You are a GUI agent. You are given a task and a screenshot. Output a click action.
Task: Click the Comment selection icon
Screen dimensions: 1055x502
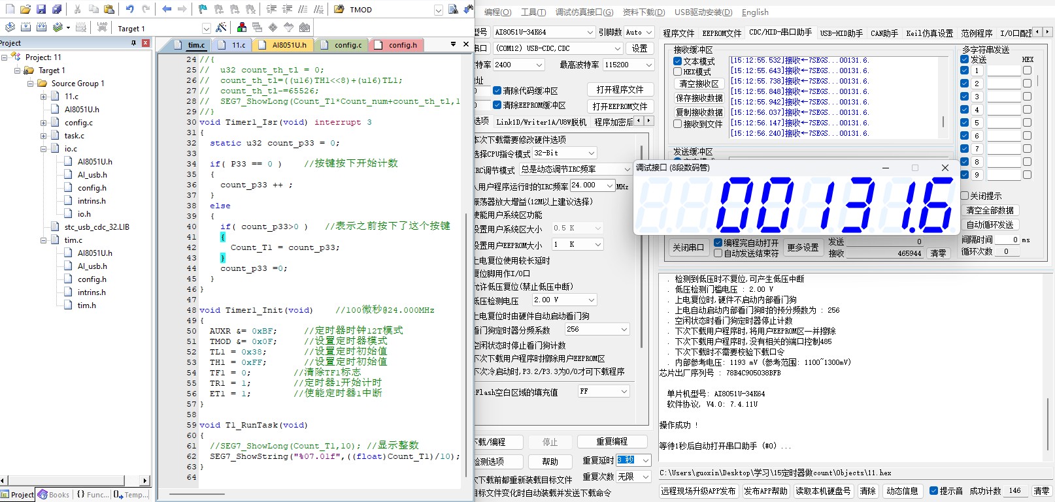tap(303, 9)
